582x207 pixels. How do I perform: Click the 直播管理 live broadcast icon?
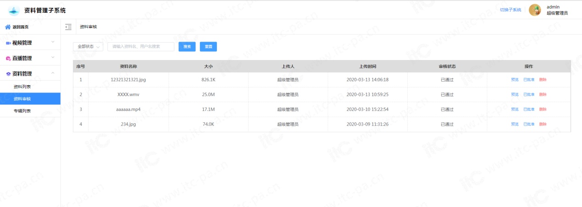pos(8,58)
